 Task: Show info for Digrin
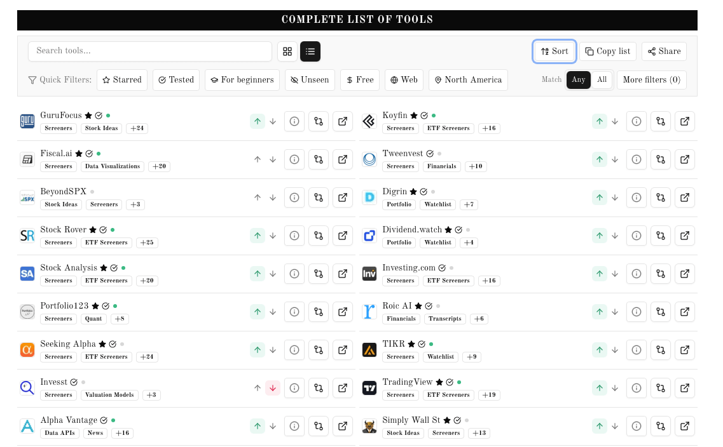pyautogui.click(x=637, y=197)
